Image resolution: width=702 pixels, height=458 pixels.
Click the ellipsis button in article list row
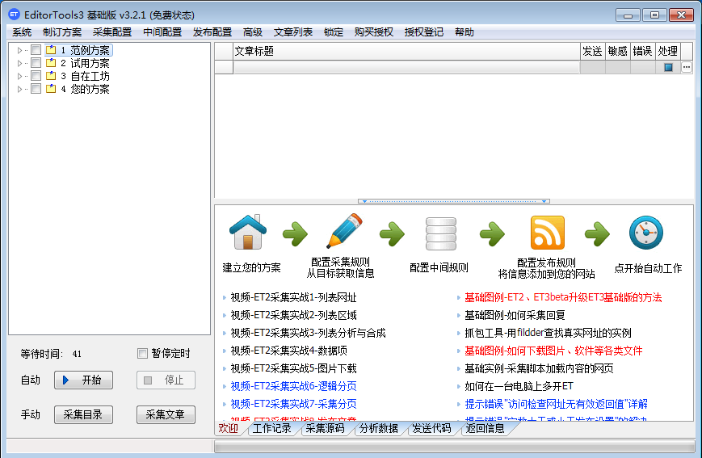687,68
